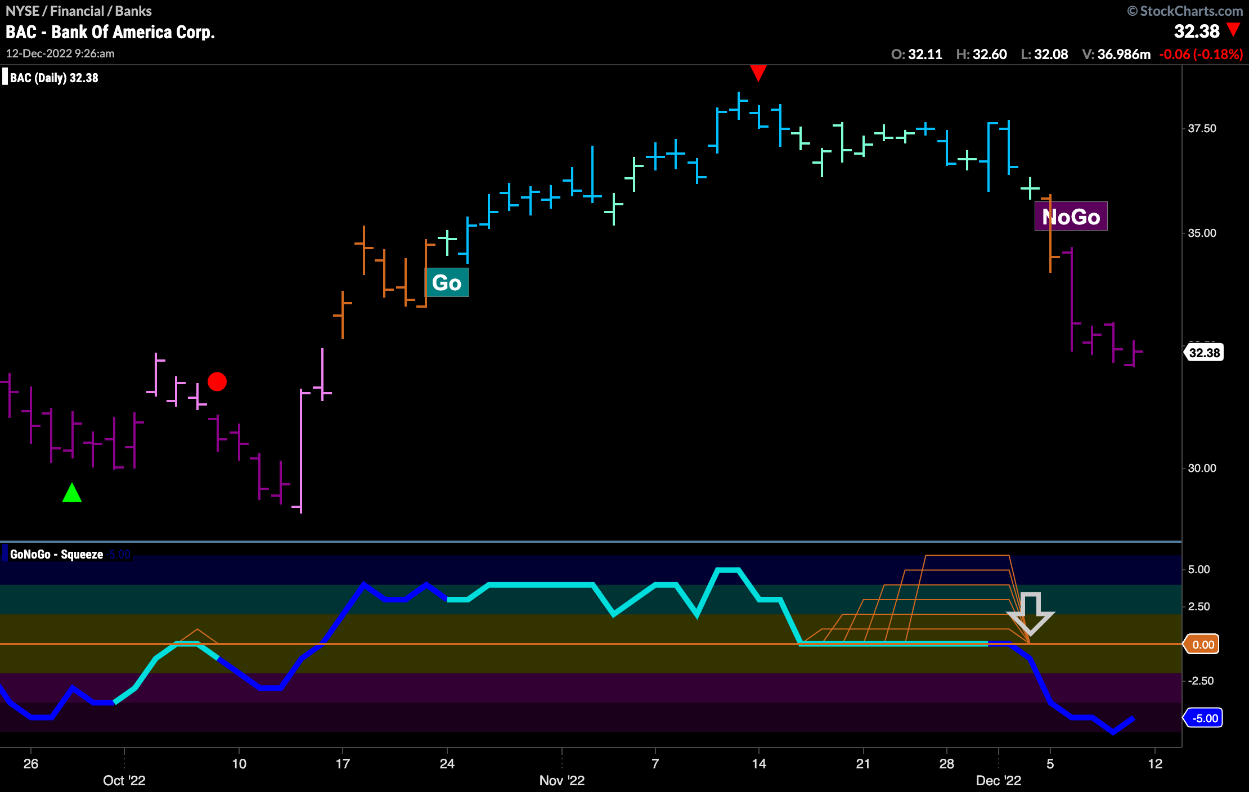Click the 28 date axis label

947,763
